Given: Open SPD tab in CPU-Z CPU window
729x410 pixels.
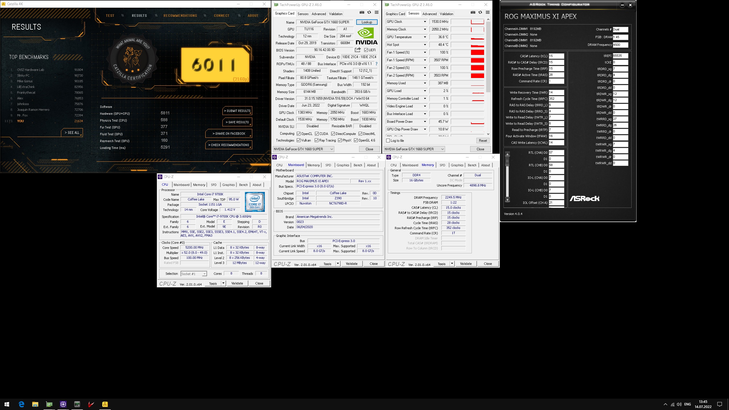Looking at the screenshot, I should click(x=214, y=185).
